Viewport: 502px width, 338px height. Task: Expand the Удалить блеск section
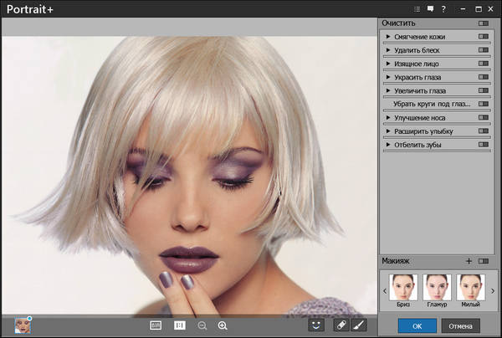coord(388,50)
